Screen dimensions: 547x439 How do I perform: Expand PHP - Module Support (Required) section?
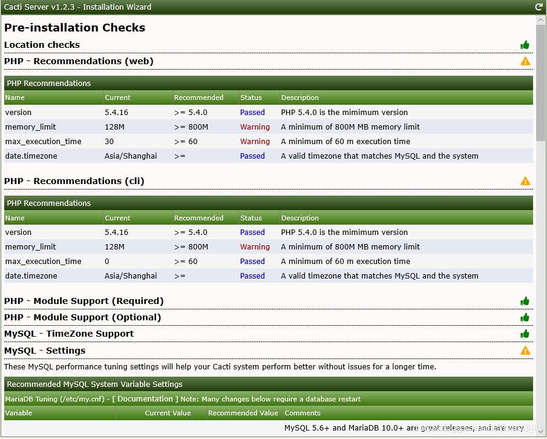click(x=84, y=301)
